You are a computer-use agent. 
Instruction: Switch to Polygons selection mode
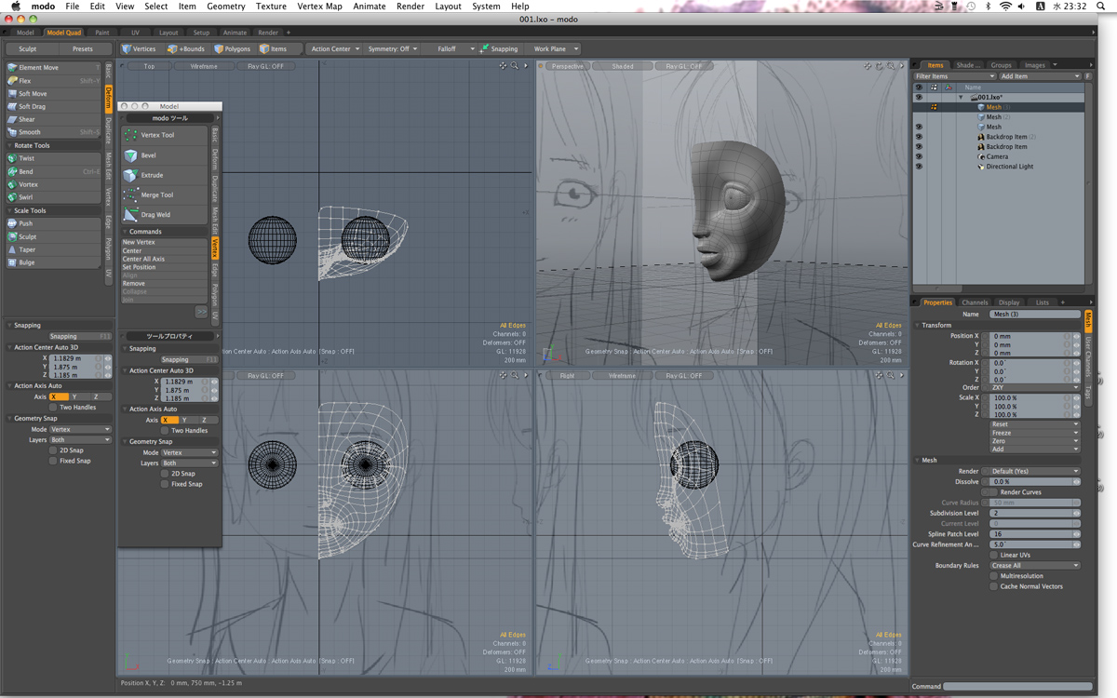pyautogui.click(x=233, y=48)
